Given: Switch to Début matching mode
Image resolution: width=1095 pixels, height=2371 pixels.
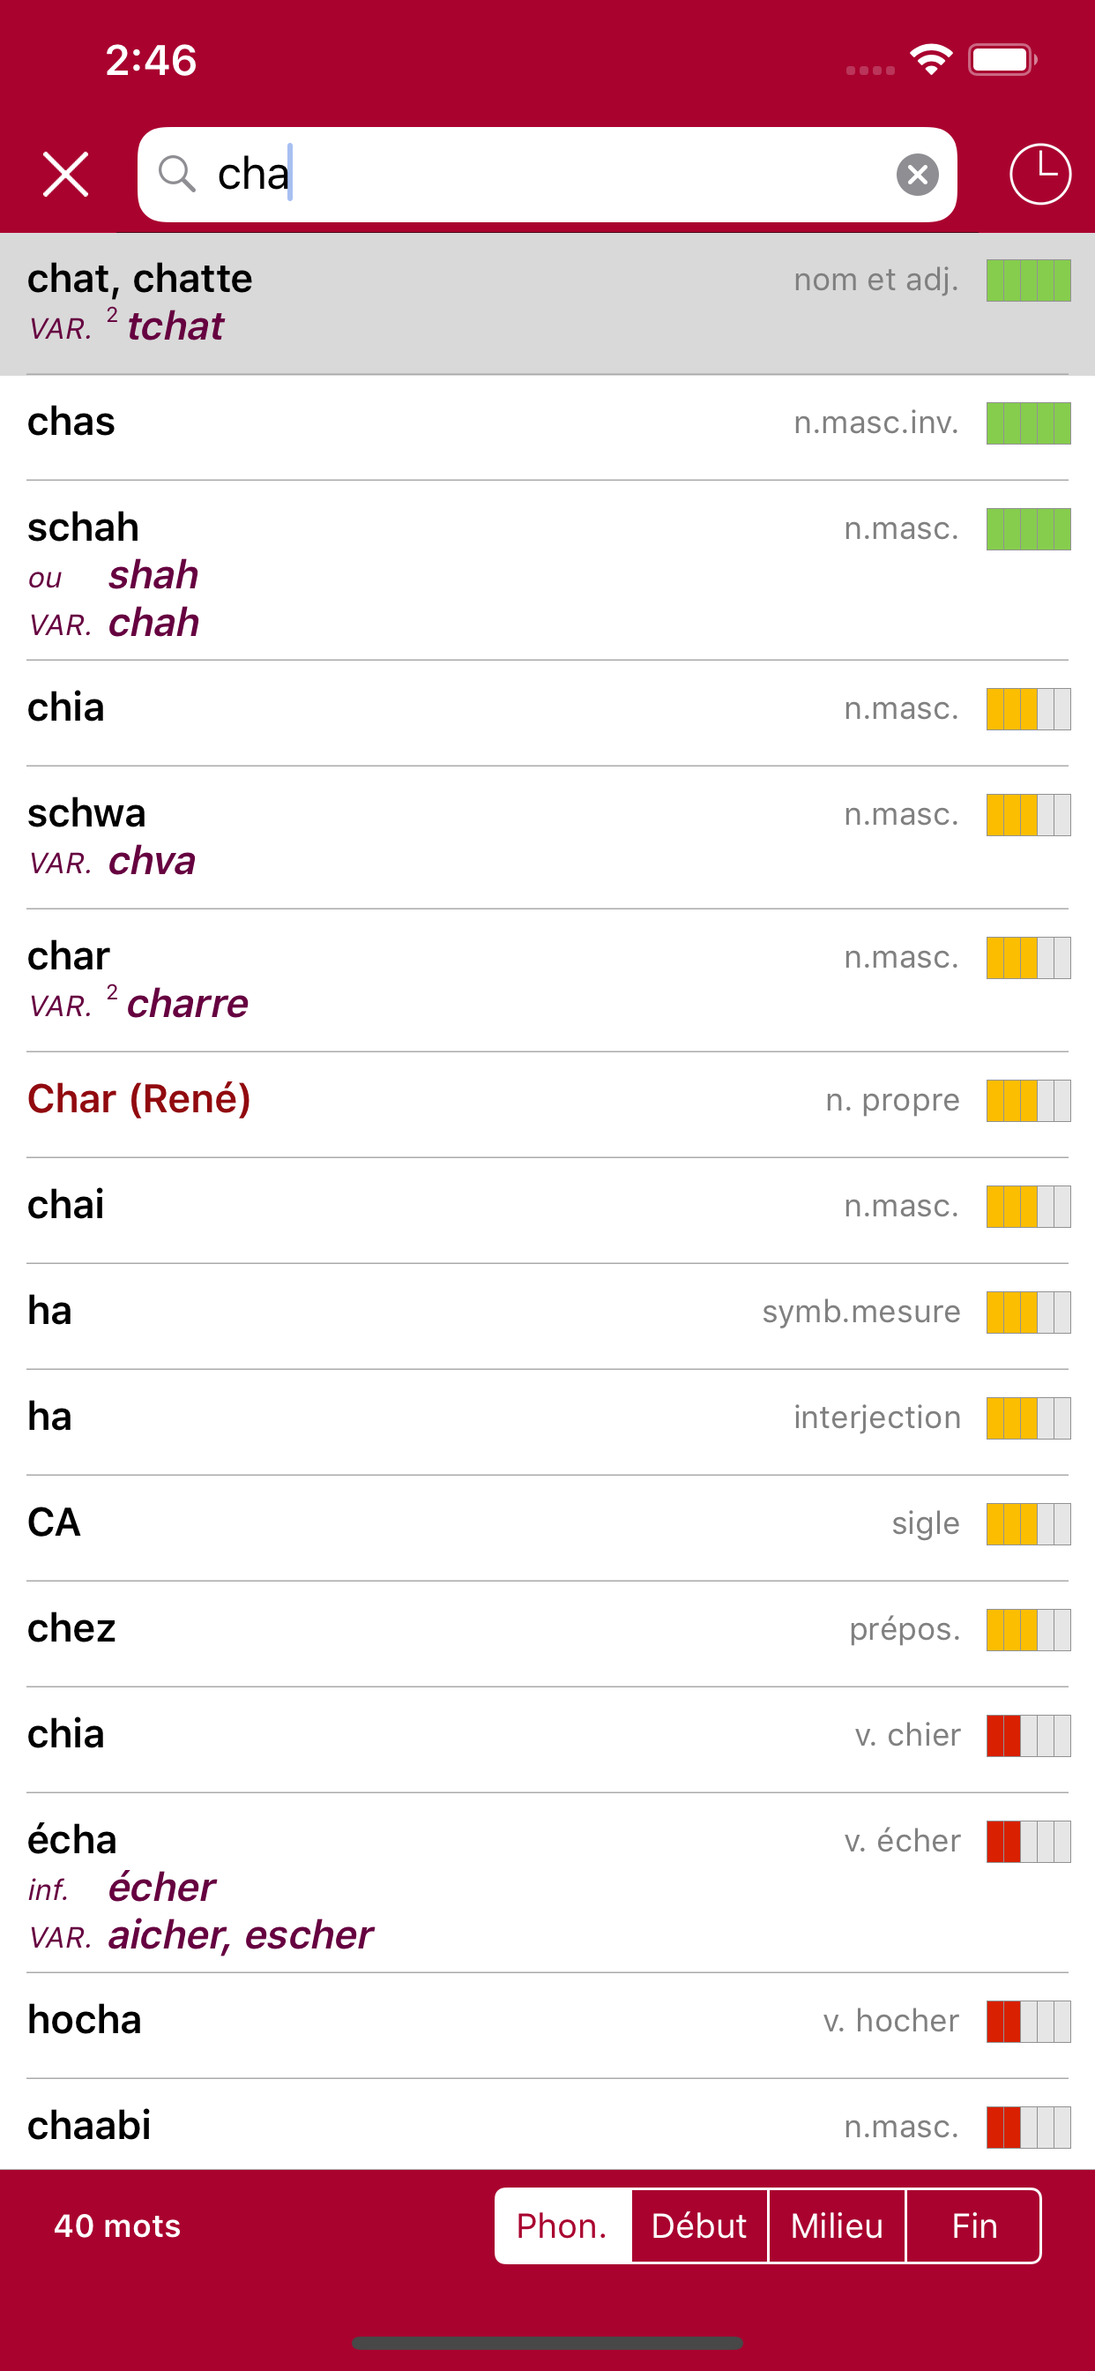Looking at the screenshot, I should click(699, 2225).
